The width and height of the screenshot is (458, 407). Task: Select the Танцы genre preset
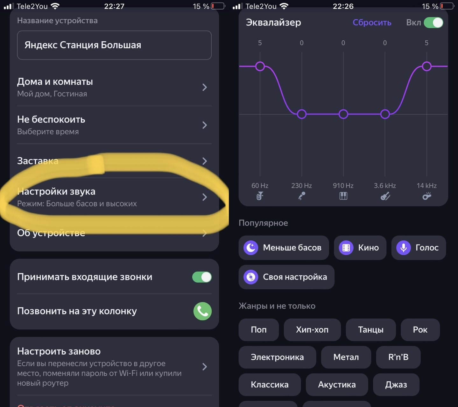click(x=371, y=330)
